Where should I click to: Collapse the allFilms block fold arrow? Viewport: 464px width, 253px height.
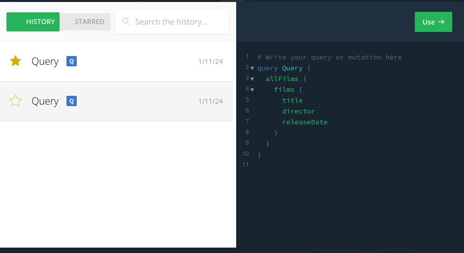pos(252,79)
